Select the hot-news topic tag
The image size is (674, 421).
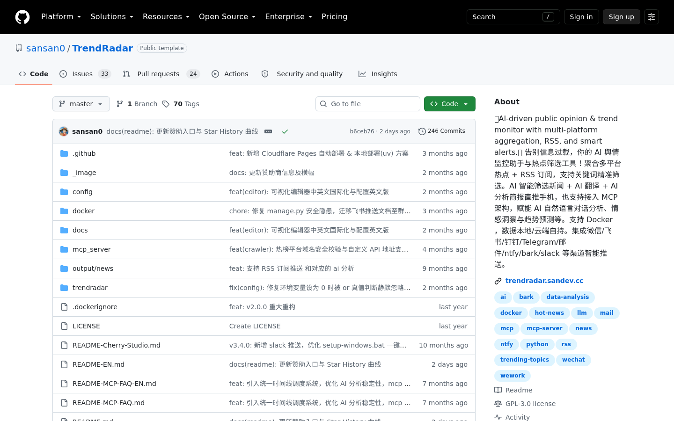pos(549,313)
